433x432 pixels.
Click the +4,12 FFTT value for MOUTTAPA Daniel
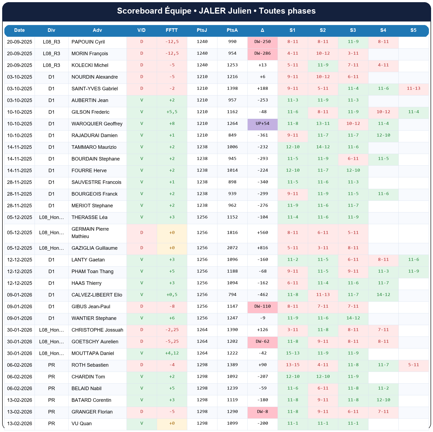point(172,353)
